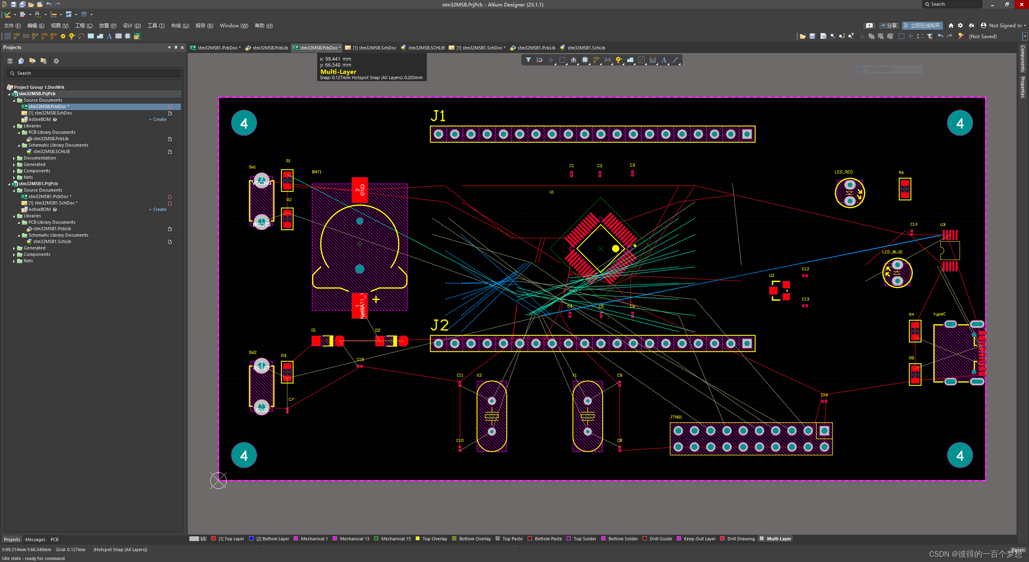Expand the Nets folder under stm32MSB1

coord(14,261)
